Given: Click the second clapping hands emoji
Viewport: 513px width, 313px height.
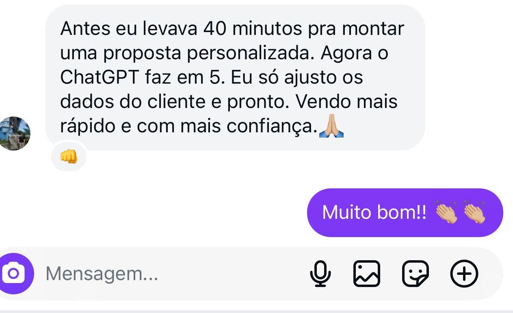Looking at the screenshot, I should coord(474,212).
